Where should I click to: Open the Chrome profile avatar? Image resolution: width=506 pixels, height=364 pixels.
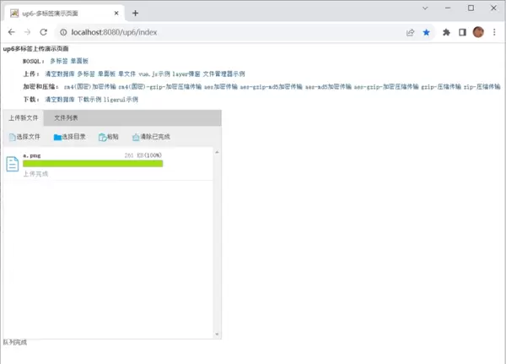pyautogui.click(x=478, y=32)
